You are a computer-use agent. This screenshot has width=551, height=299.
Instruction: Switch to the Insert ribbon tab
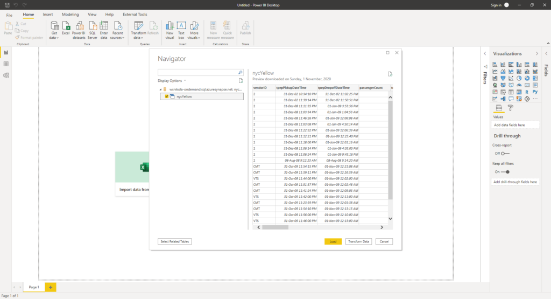click(x=48, y=15)
